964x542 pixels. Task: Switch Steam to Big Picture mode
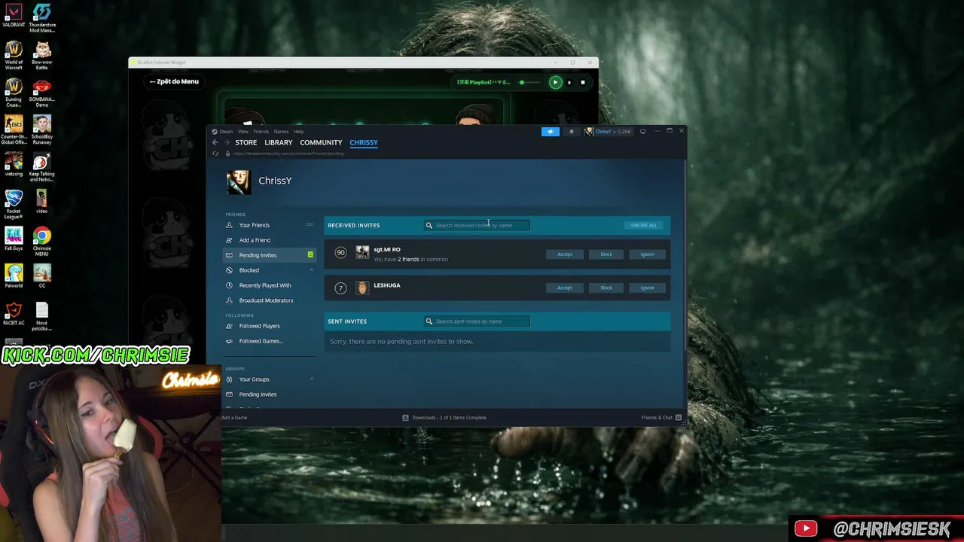click(x=642, y=132)
